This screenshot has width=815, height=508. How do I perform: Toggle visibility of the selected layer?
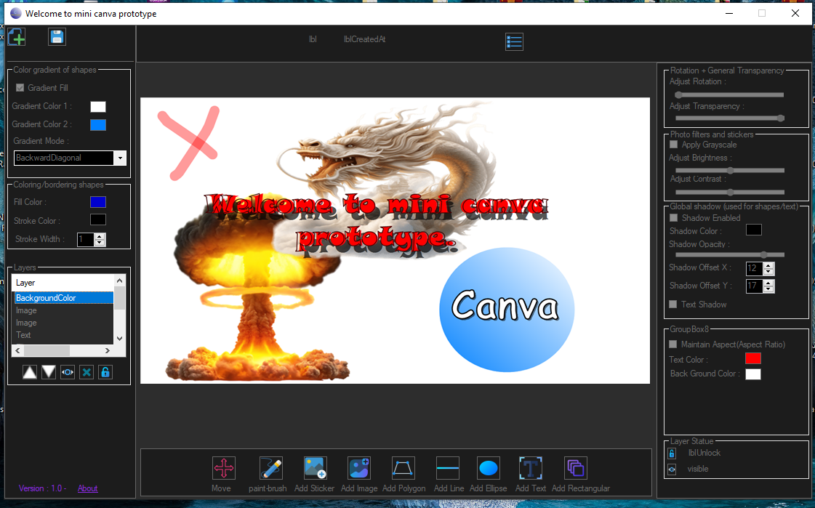point(67,371)
